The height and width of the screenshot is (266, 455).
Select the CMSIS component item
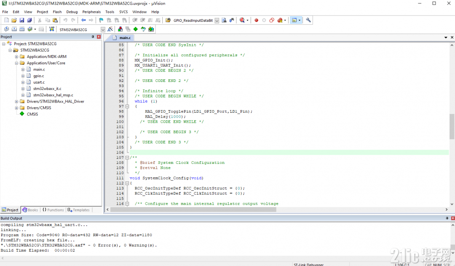pyautogui.click(x=32, y=114)
